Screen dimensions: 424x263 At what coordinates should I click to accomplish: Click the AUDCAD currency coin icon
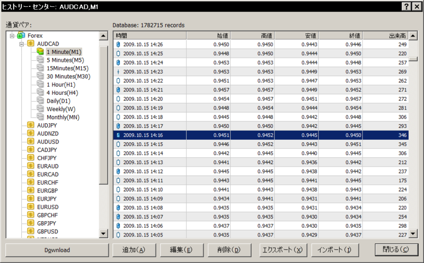click(x=31, y=43)
